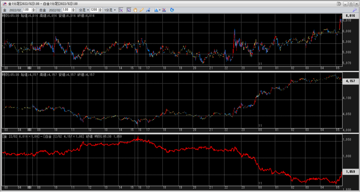This screenshot has height=192, width=360.
Task: Click the detach window icon in title bar
Action: tap(339, 4)
